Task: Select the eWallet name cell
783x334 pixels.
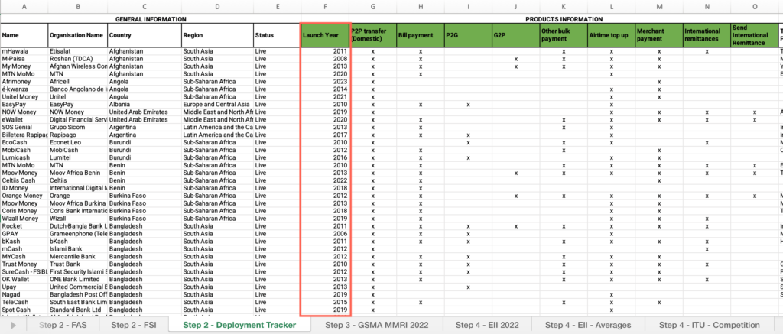Action: click(24, 120)
